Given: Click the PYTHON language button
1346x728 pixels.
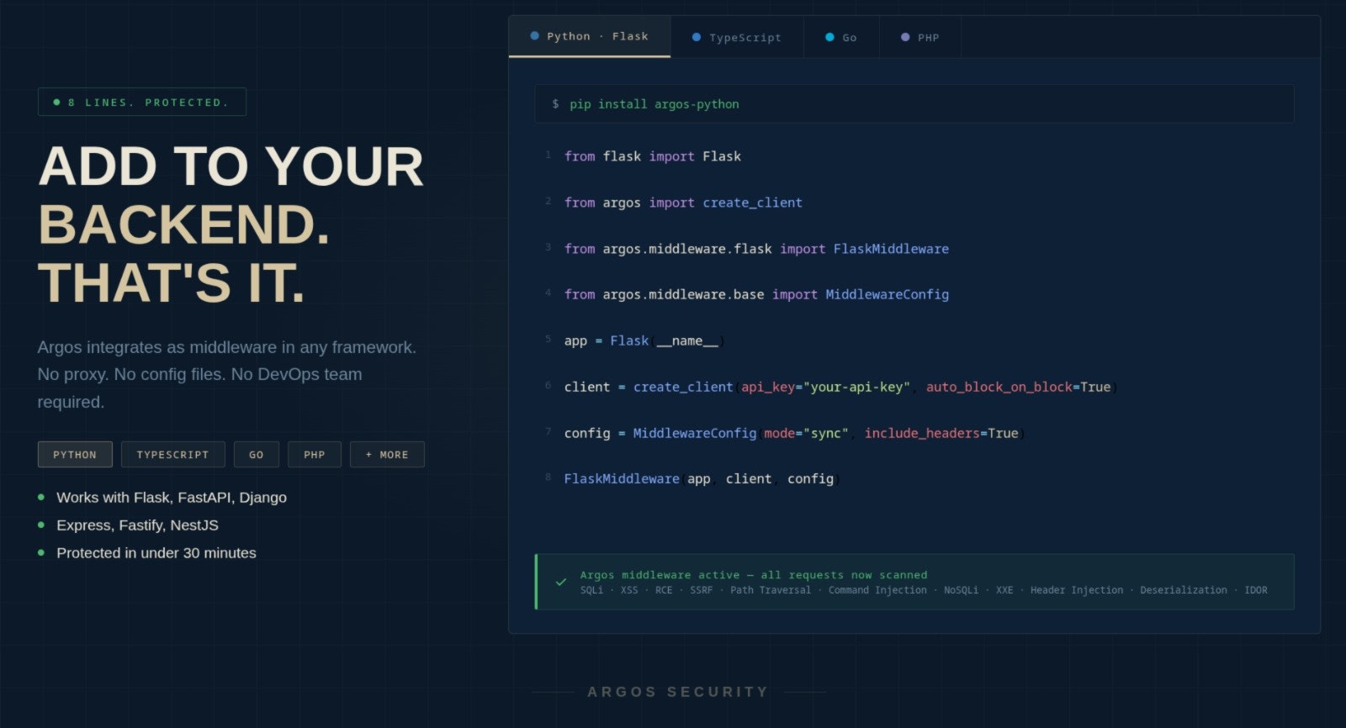Looking at the screenshot, I should tap(75, 455).
